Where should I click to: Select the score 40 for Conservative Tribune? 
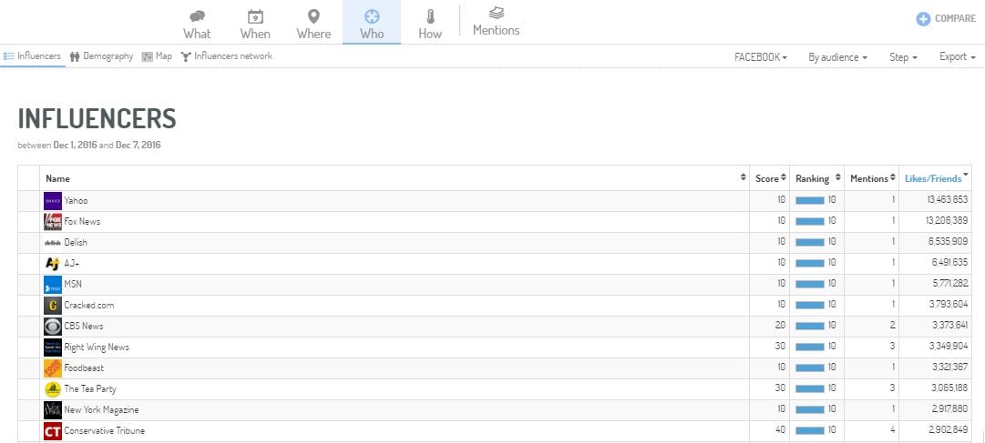780,431
